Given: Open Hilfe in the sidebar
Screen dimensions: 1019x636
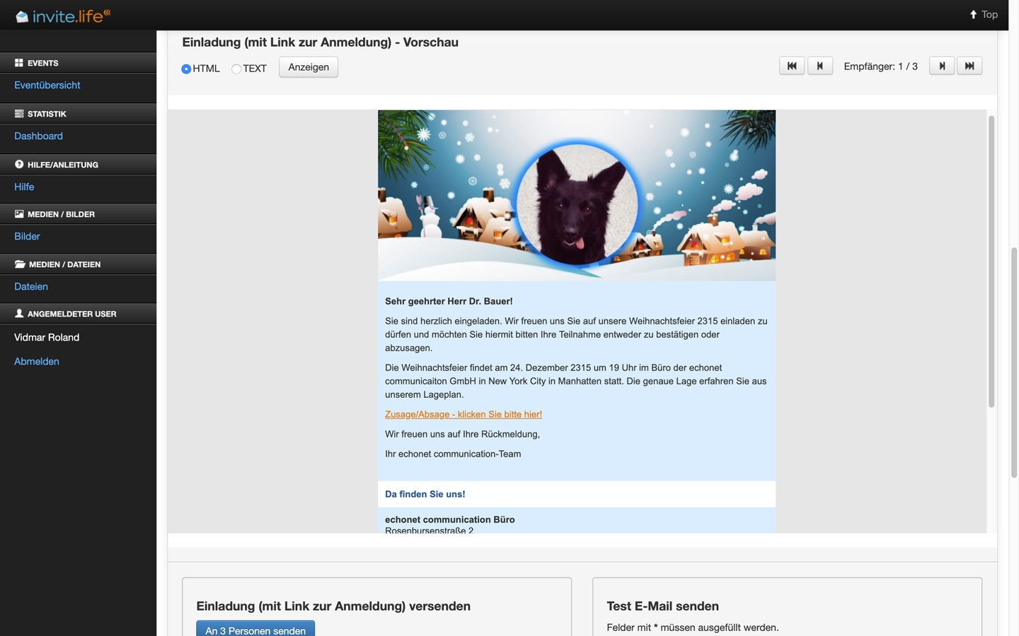Looking at the screenshot, I should tap(24, 187).
